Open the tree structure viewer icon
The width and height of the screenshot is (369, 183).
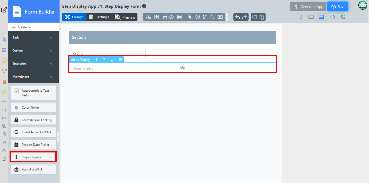pos(148,17)
